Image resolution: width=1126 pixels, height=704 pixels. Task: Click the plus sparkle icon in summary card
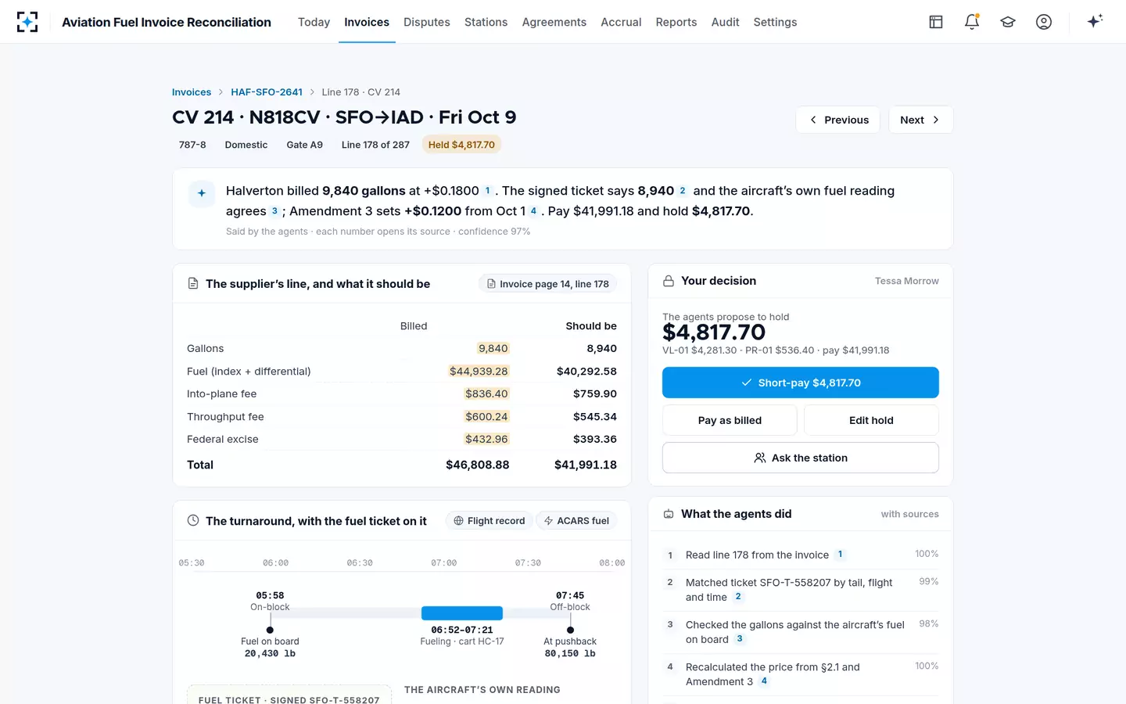(x=202, y=193)
